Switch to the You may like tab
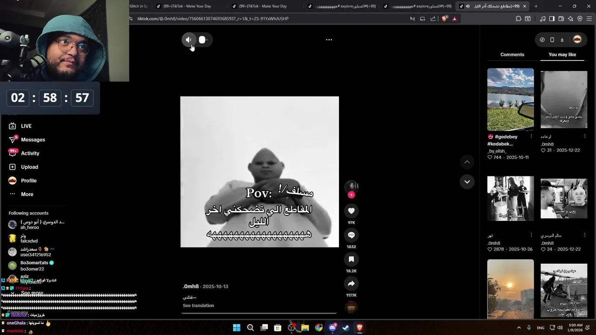The width and height of the screenshot is (596, 335). tap(562, 54)
